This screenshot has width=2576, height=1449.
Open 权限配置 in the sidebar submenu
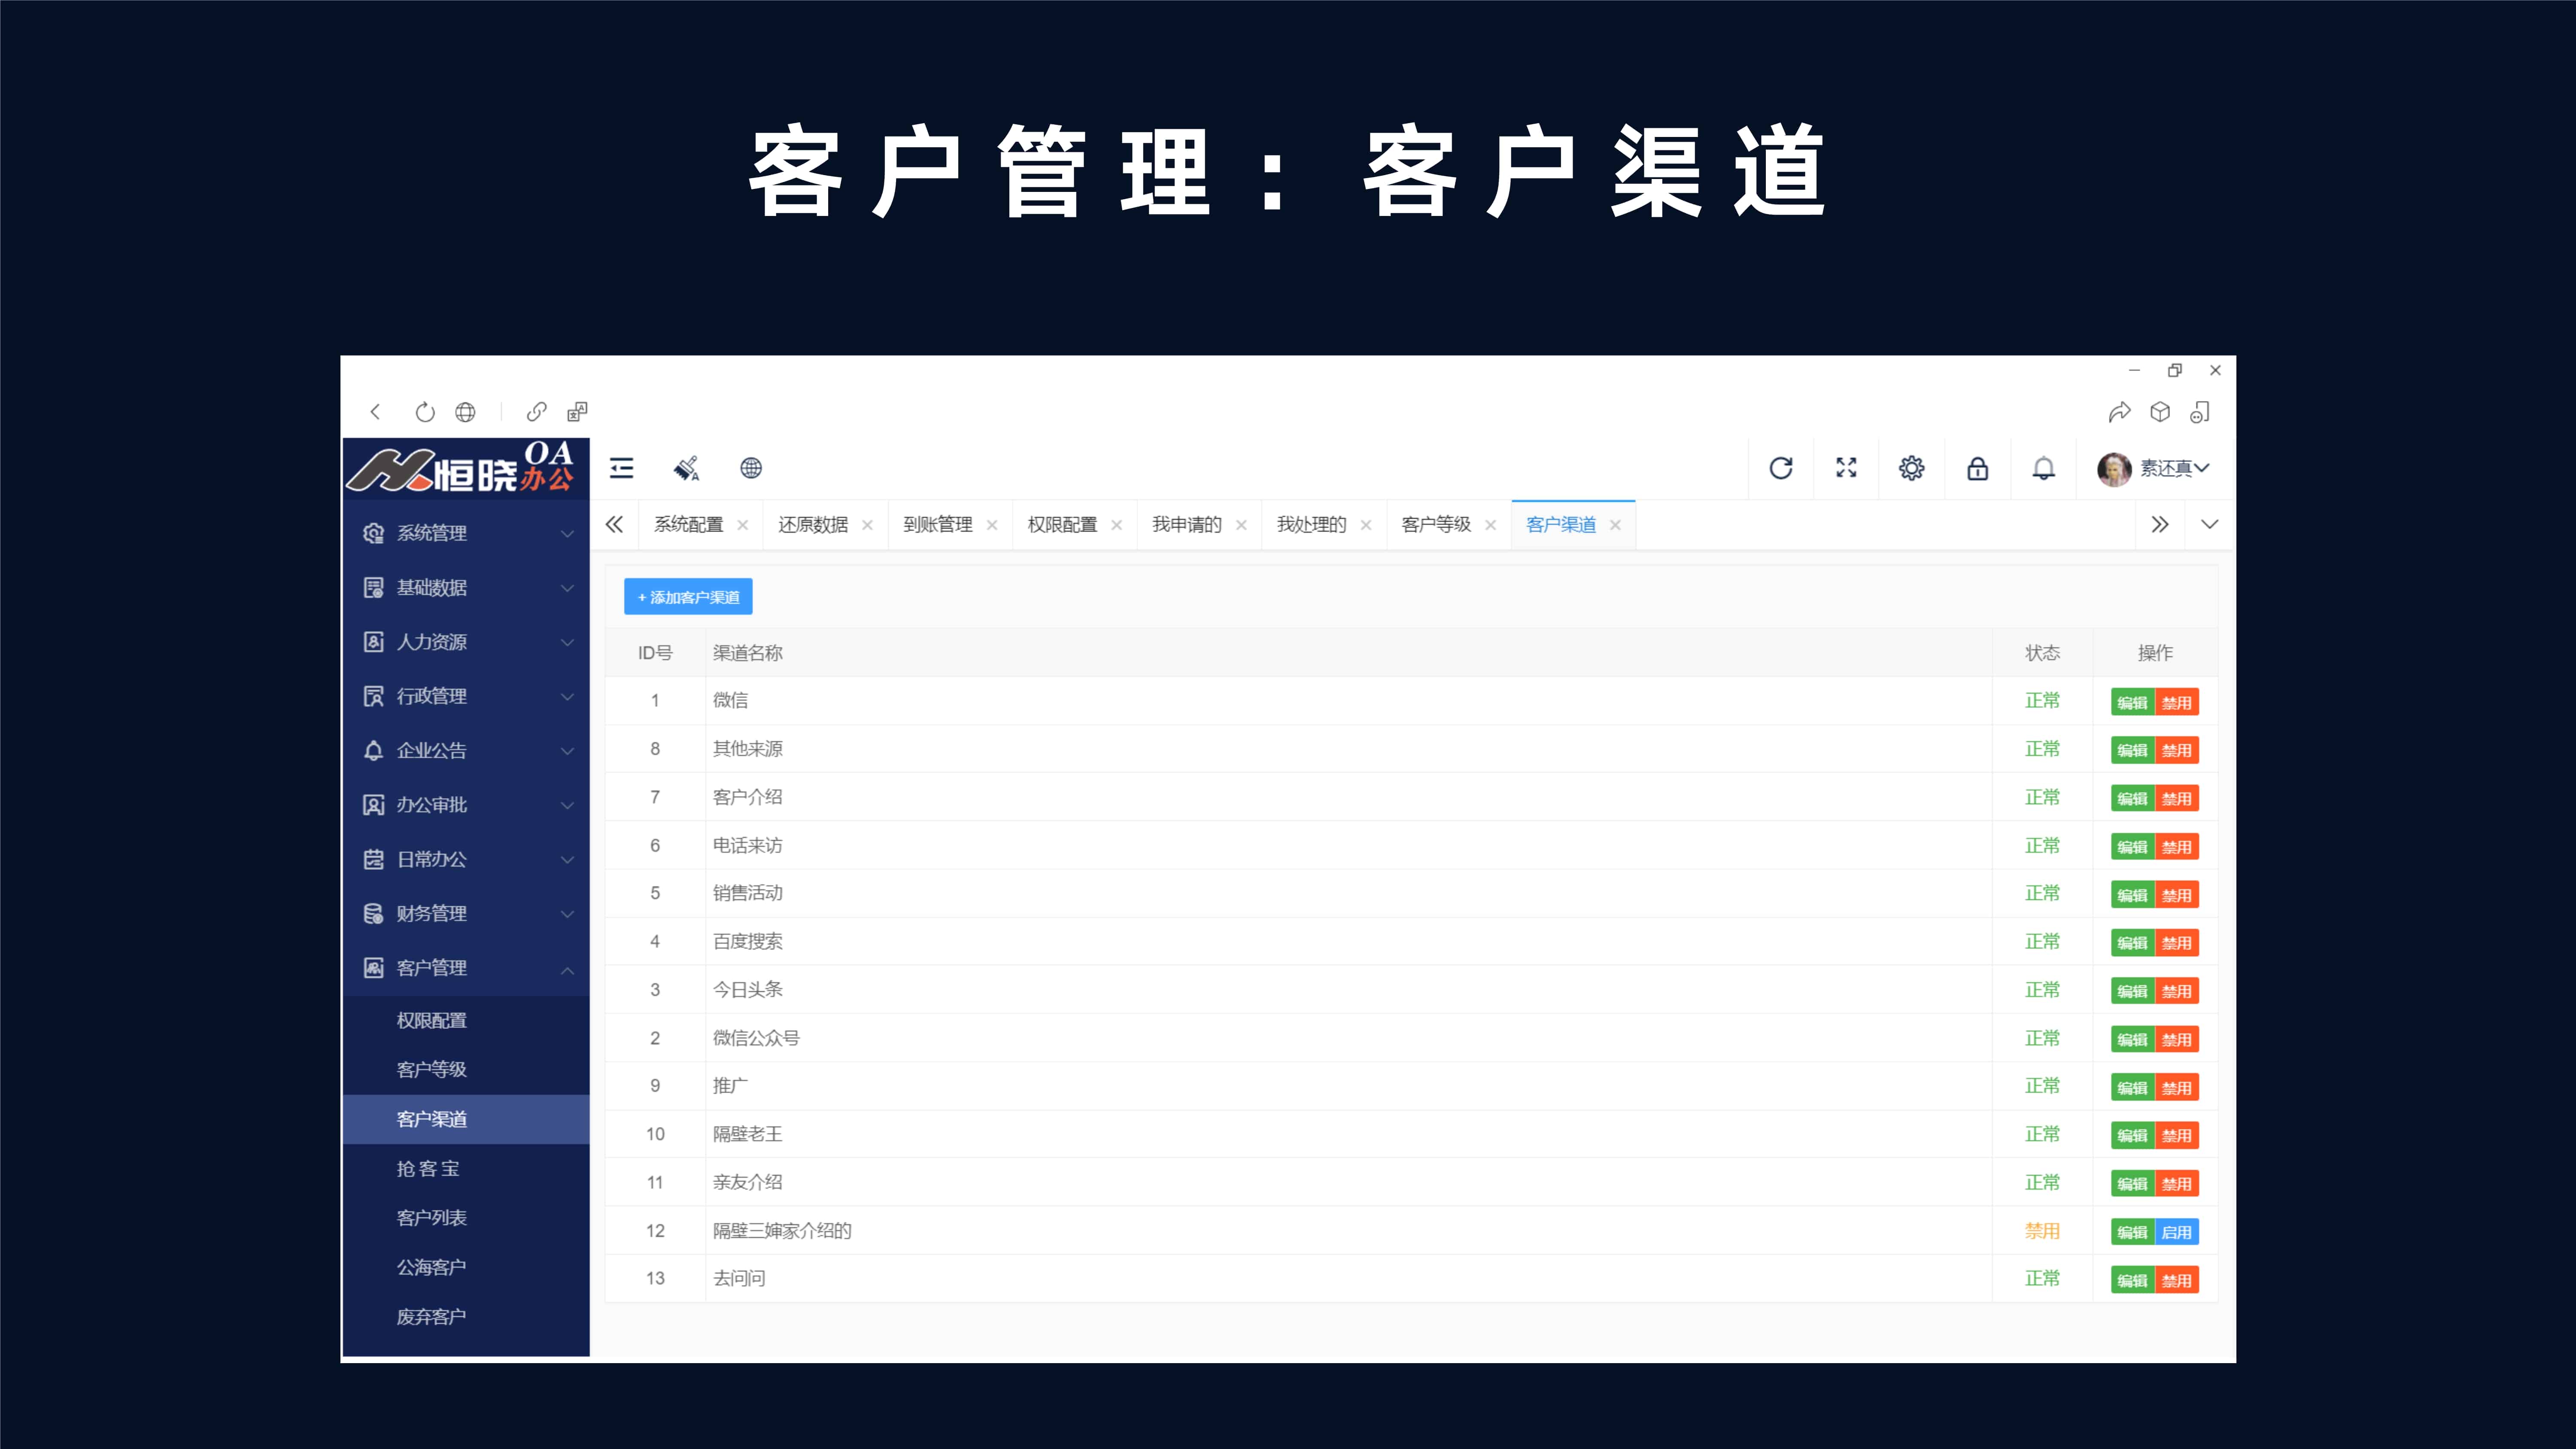pos(466,1020)
